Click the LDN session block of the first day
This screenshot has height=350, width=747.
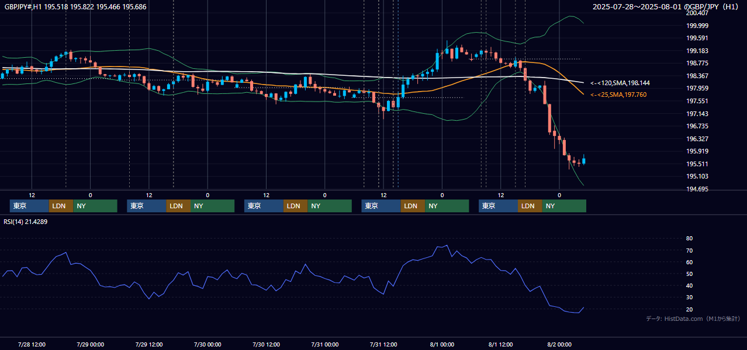tap(61, 206)
